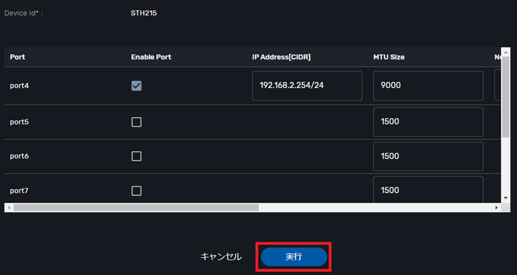Enable the port5 checkbox
This screenshot has height=275, width=517.
click(137, 122)
